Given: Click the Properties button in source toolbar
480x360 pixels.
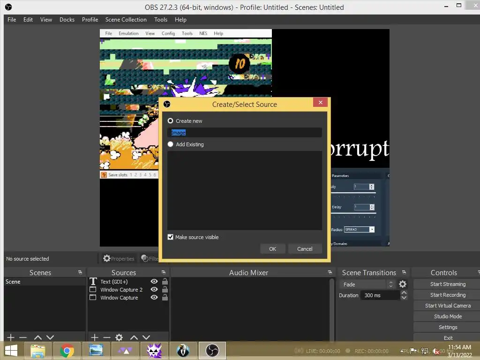Looking at the screenshot, I should 119,259.
